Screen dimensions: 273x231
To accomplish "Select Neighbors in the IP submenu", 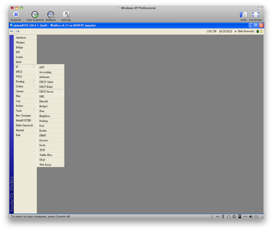I will click(x=51, y=116).
